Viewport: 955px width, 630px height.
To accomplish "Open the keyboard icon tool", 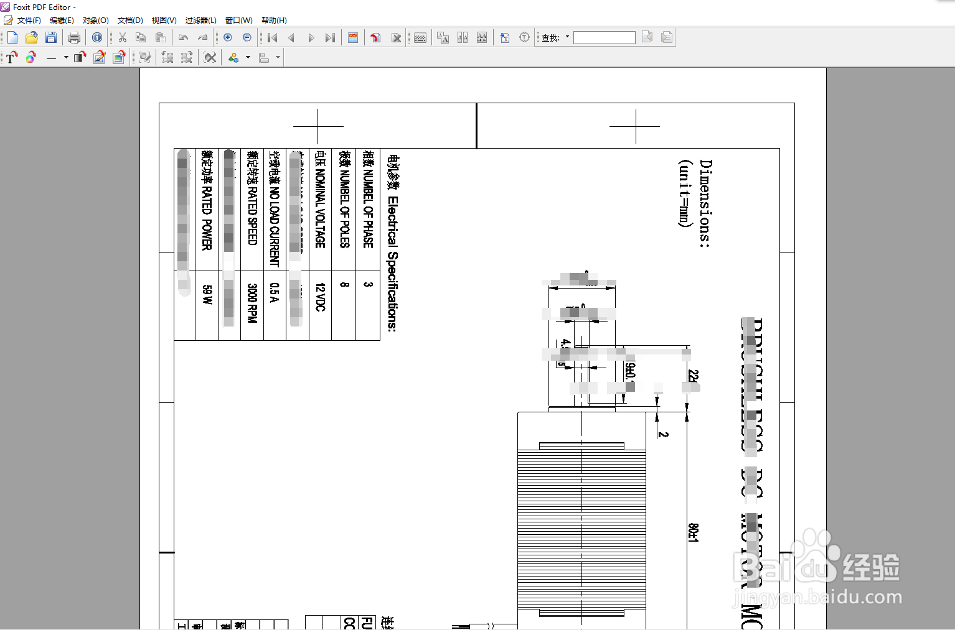I will pyautogui.click(x=420, y=37).
